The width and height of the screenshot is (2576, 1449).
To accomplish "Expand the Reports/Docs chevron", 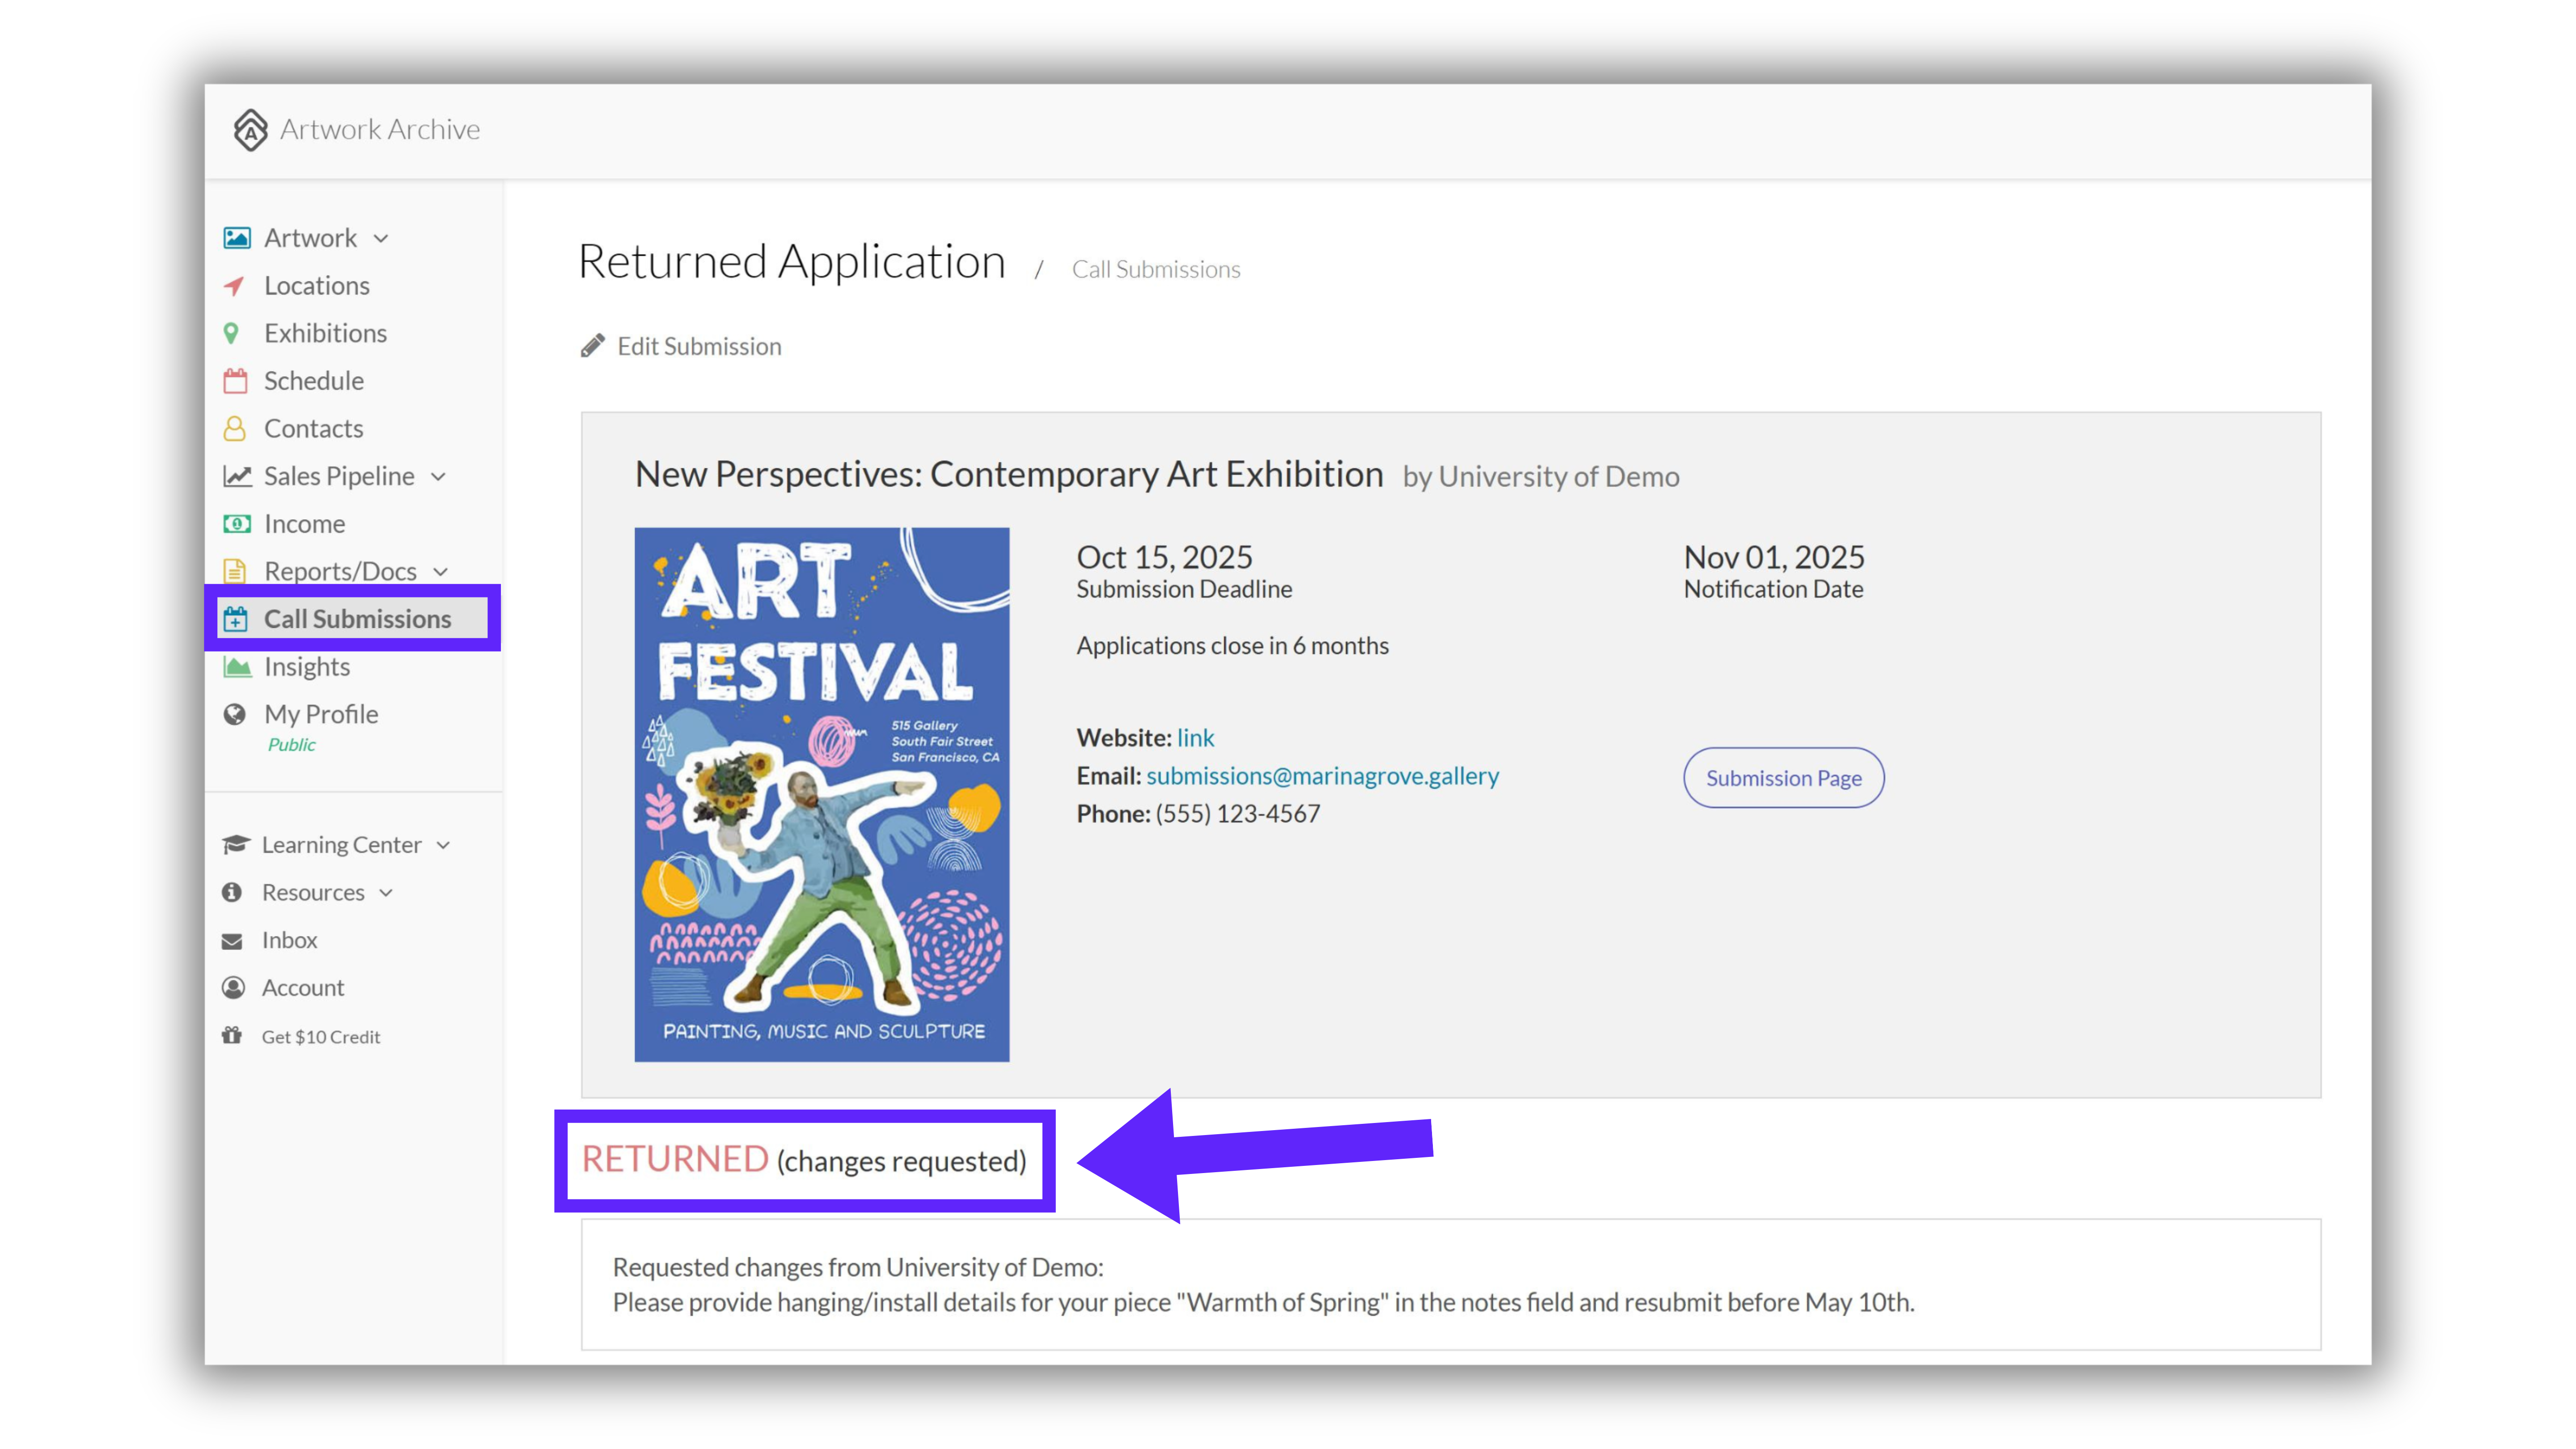I will 441,572.
